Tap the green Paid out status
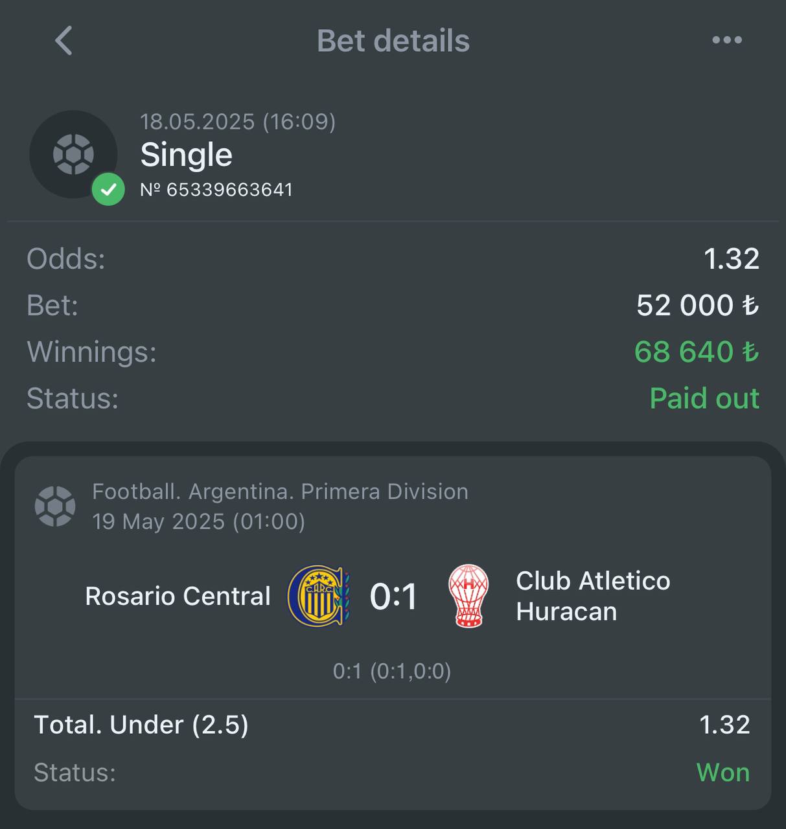This screenshot has width=786, height=829. 704,398
